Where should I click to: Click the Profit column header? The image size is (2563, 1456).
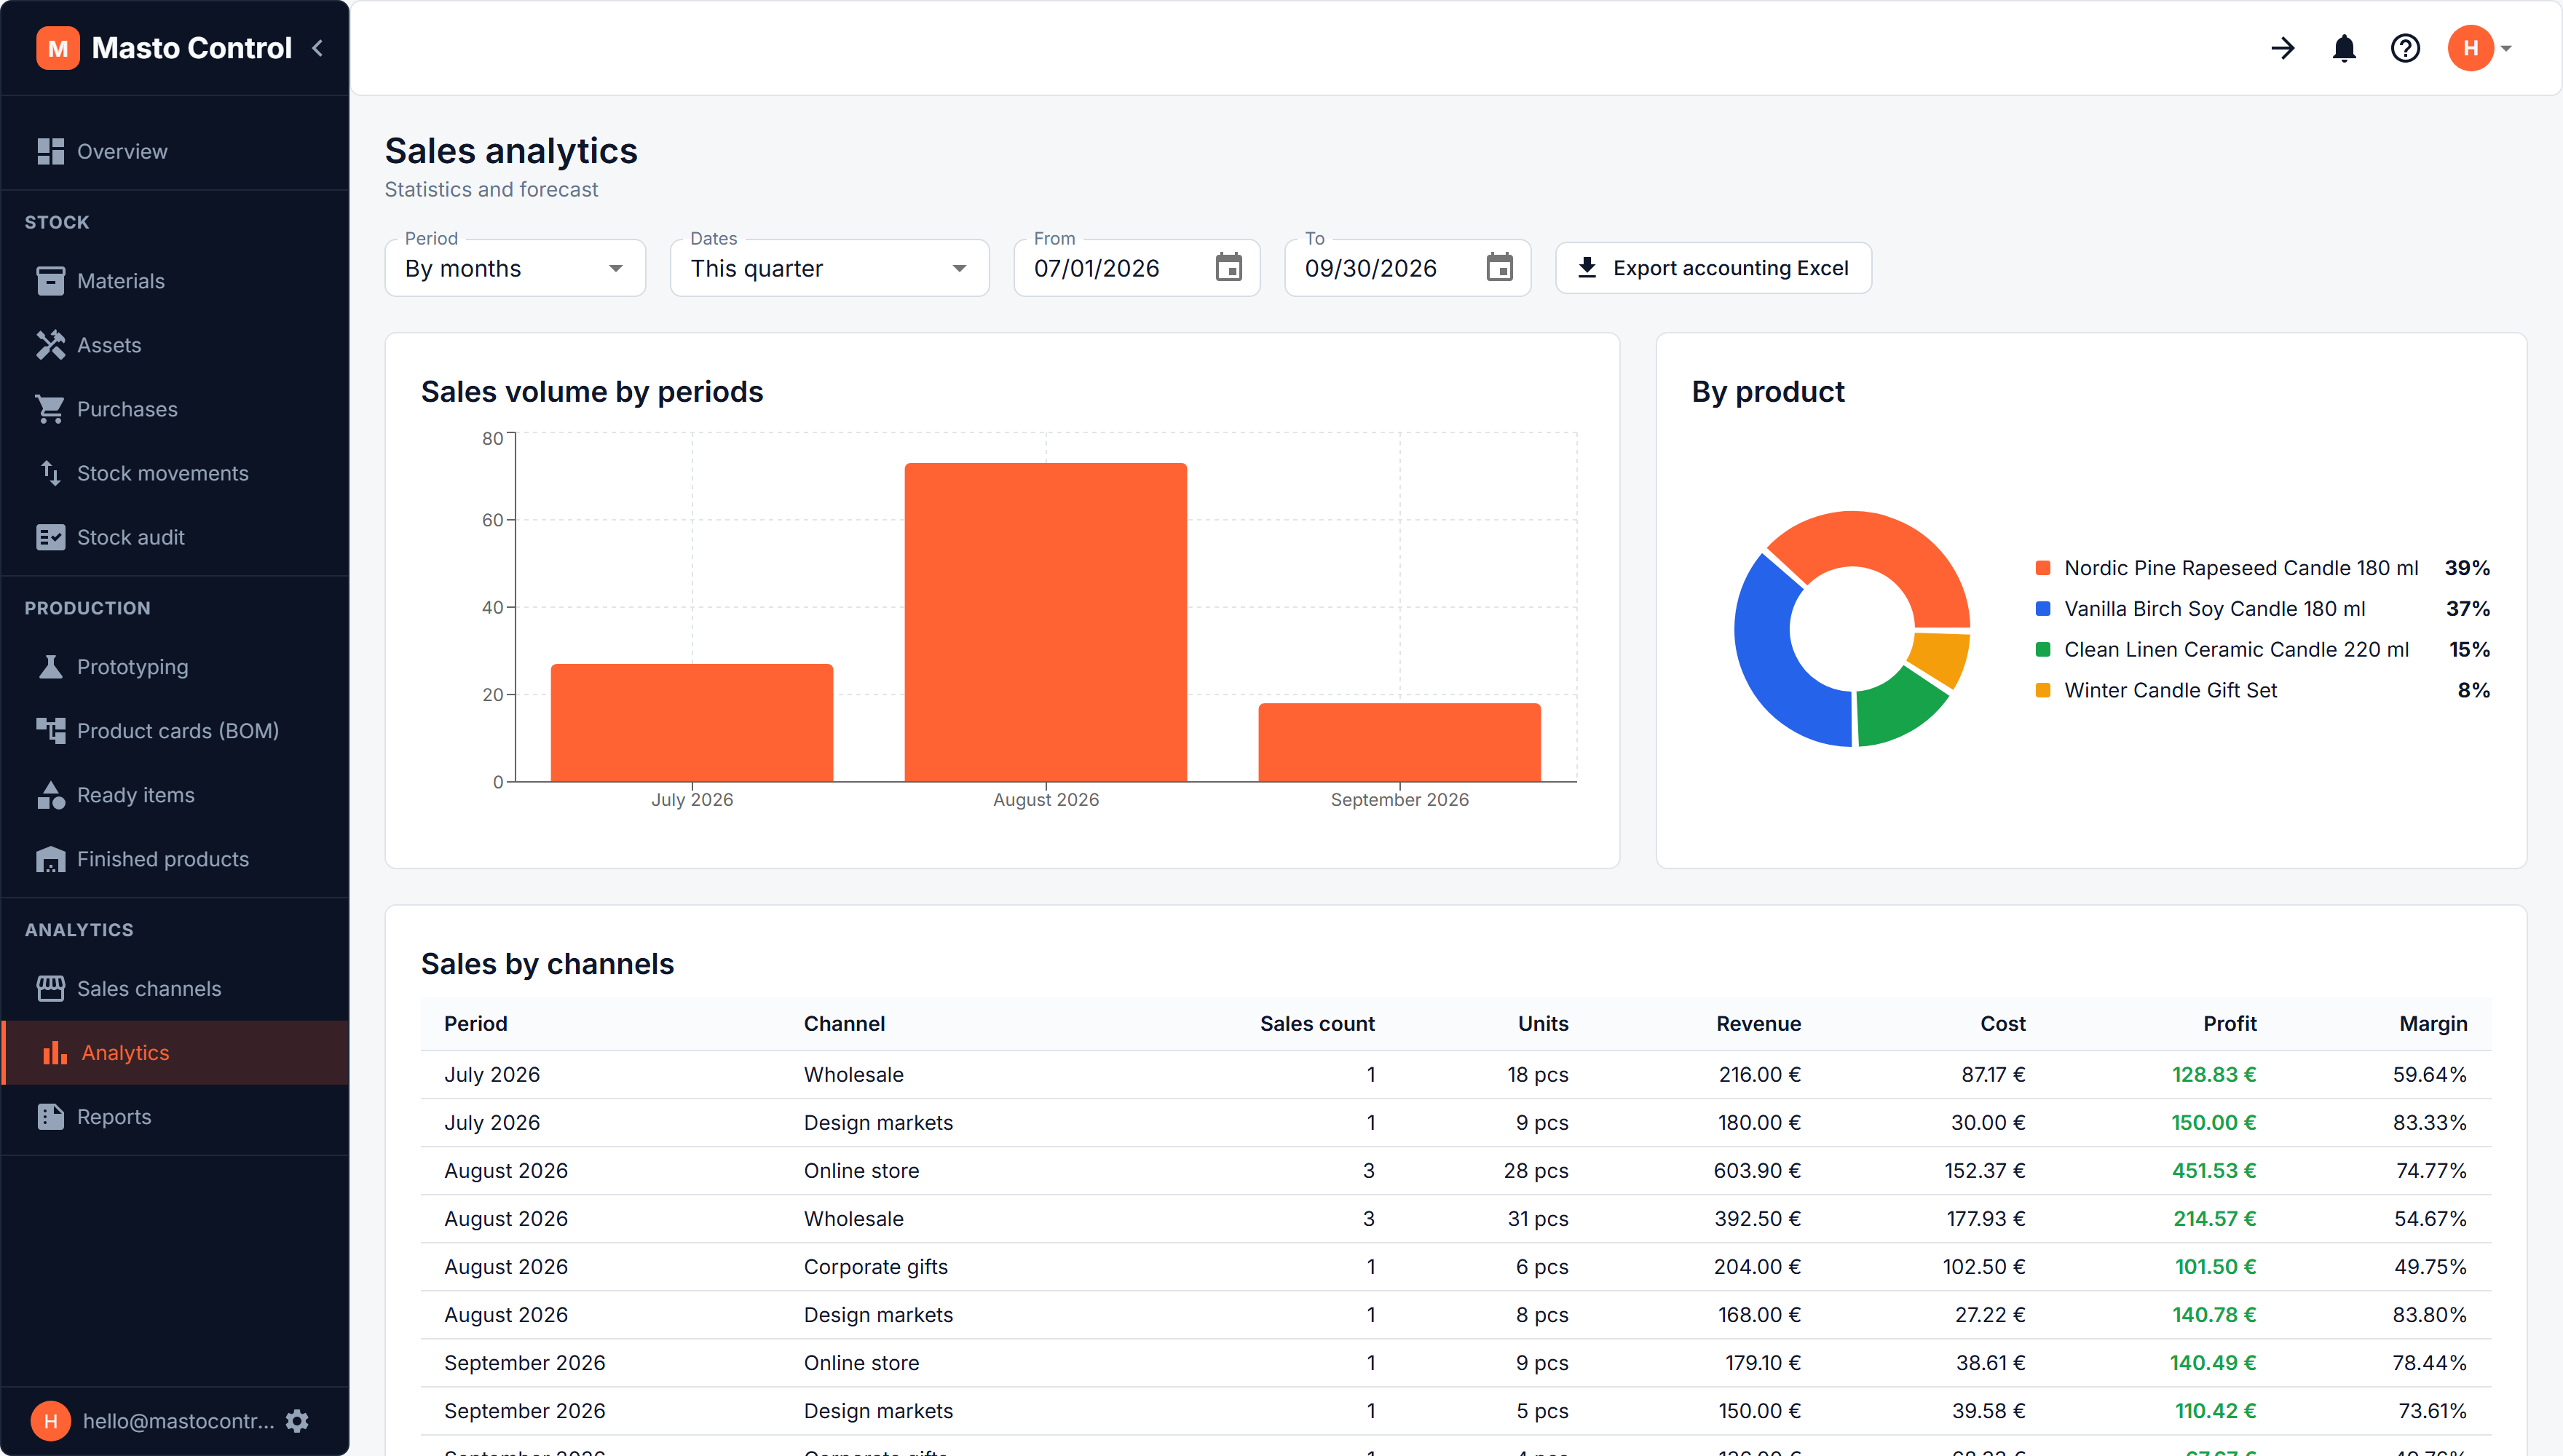[x=2229, y=1024]
